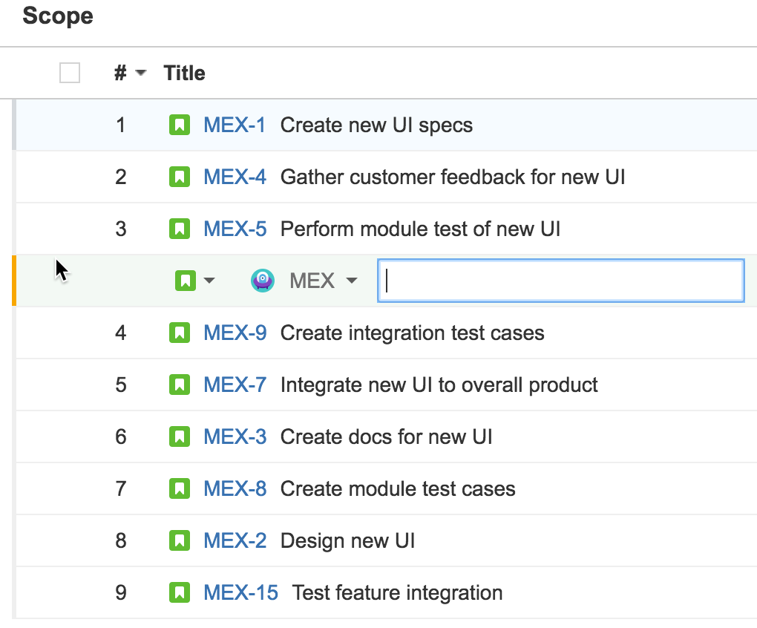Open the MEX-4 issue link
Image resolution: width=757 pixels, height=628 pixels.
click(235, 177)
